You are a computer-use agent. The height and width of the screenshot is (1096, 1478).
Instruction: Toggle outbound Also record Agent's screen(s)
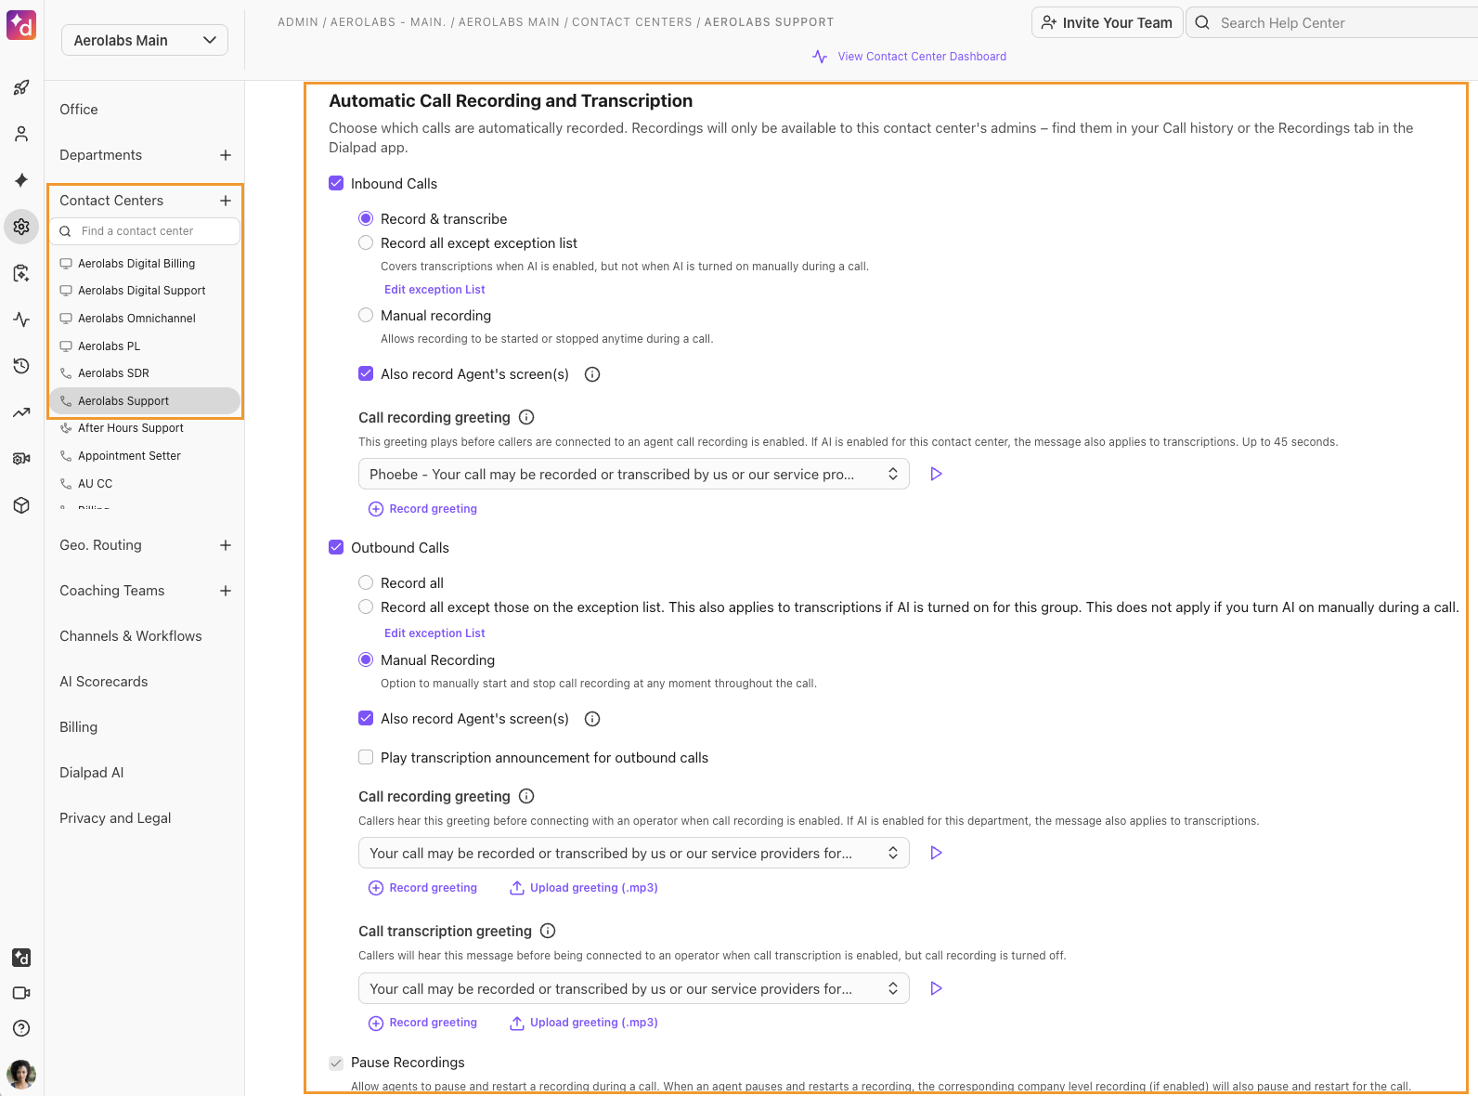pos(366,719)
